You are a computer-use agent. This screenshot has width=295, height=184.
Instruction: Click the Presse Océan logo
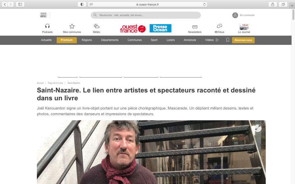point(160,28)
